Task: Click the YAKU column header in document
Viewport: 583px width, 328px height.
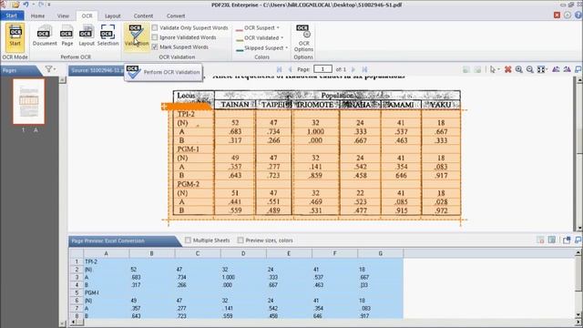Action: pos(441,105)
